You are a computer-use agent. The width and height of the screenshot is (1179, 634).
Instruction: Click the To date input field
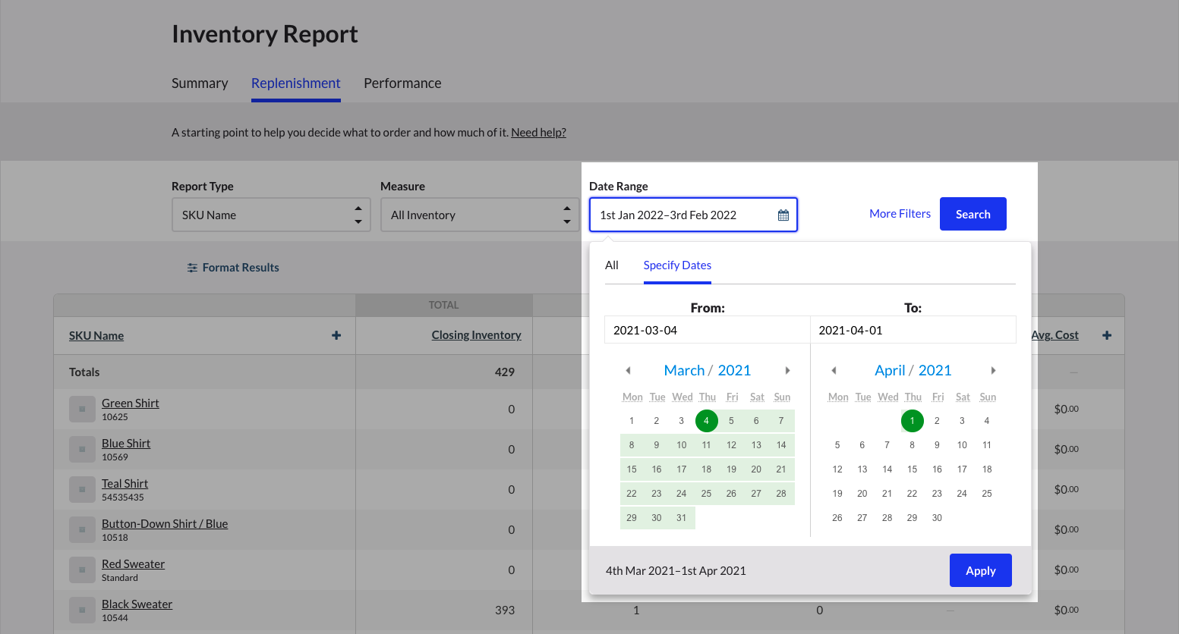tap(913, 330)
